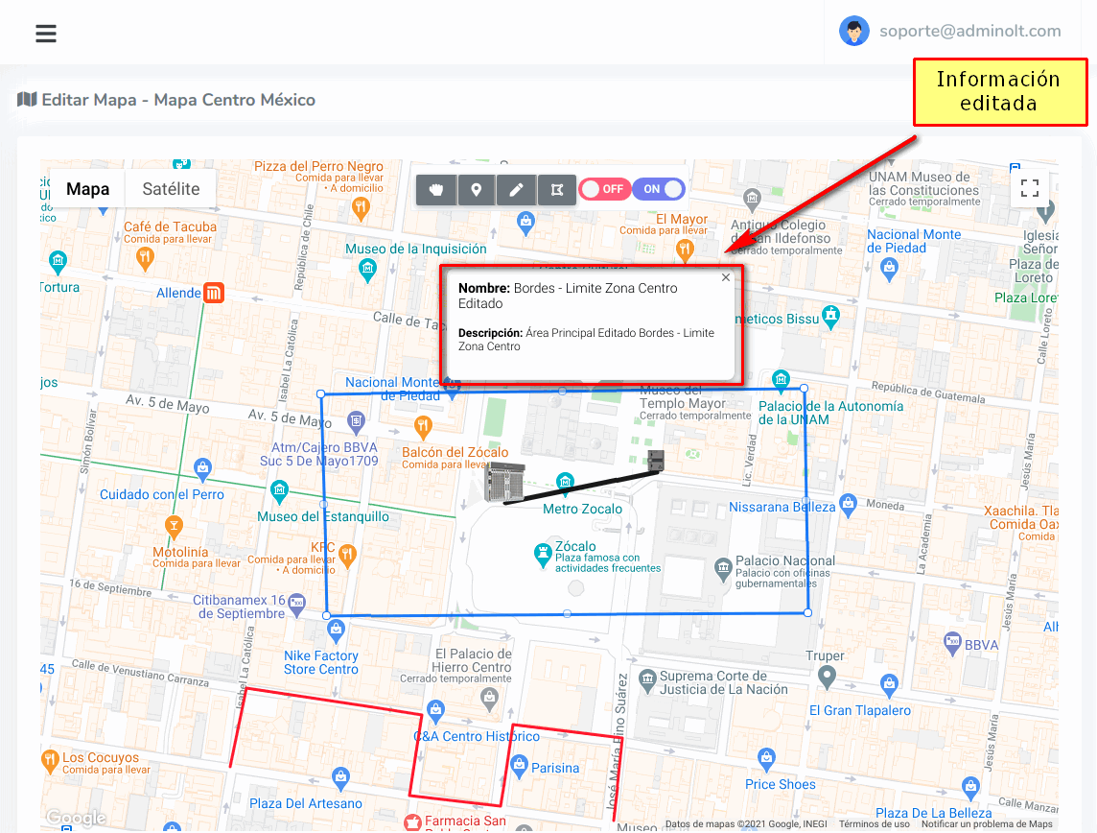This screenshot has height=833, width=1097.
Task: Close the Bordes info window popup
Action: [726, 277]
